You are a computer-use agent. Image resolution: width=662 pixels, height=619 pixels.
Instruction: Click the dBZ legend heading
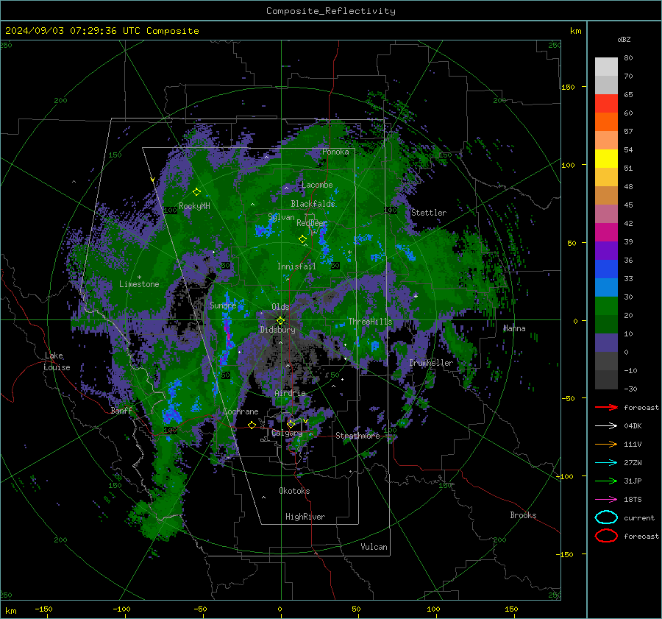click(624, 39)
